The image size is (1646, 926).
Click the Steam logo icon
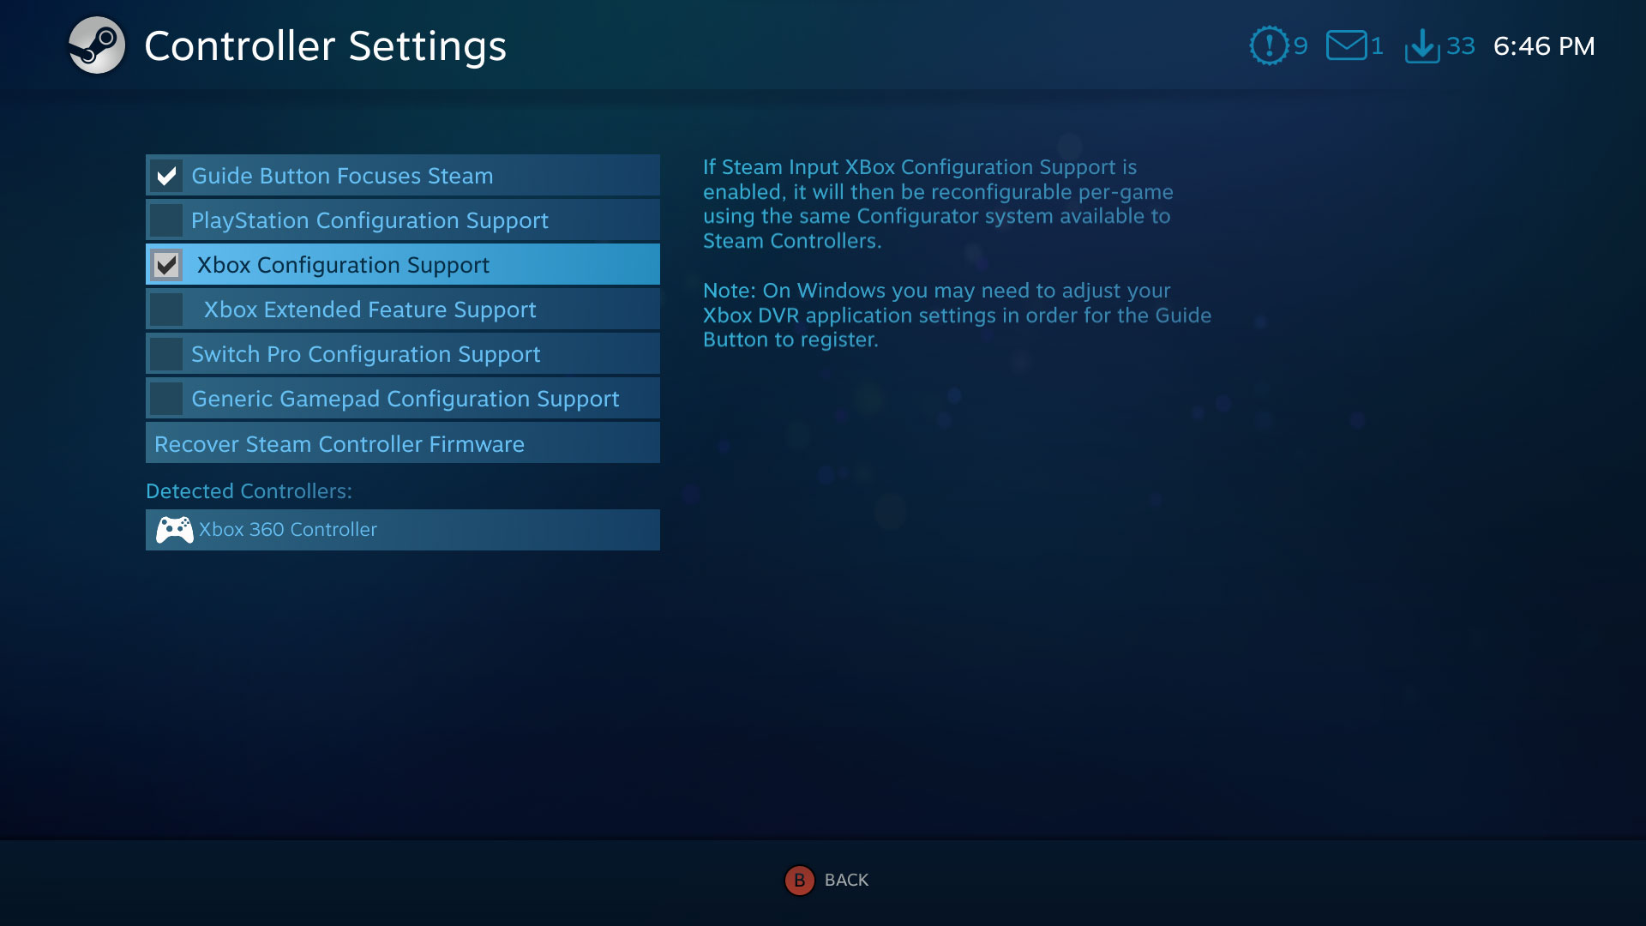pyautogui.click(x=96, y=45)
